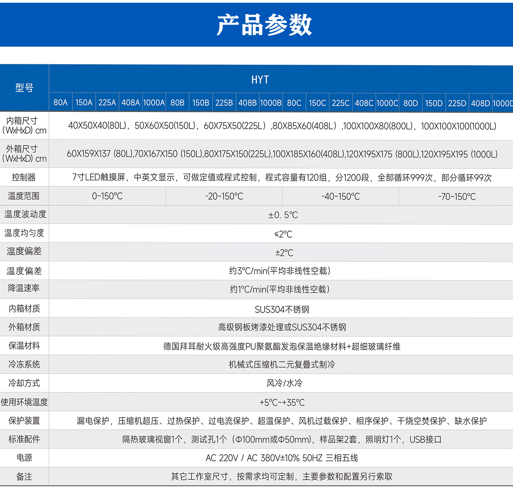The height and width of the screenshot is (489, 513).
Task: Click the 内箱材质 row label
Action: [24, 309]
